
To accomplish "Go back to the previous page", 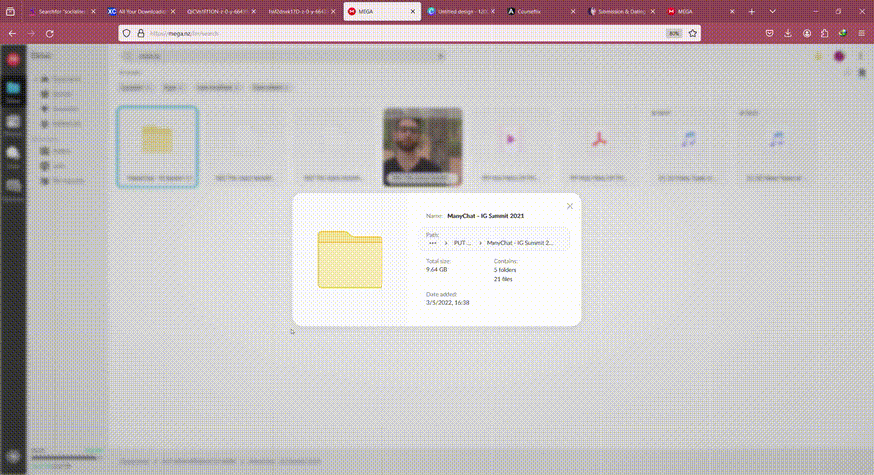I will click(12, 34).
